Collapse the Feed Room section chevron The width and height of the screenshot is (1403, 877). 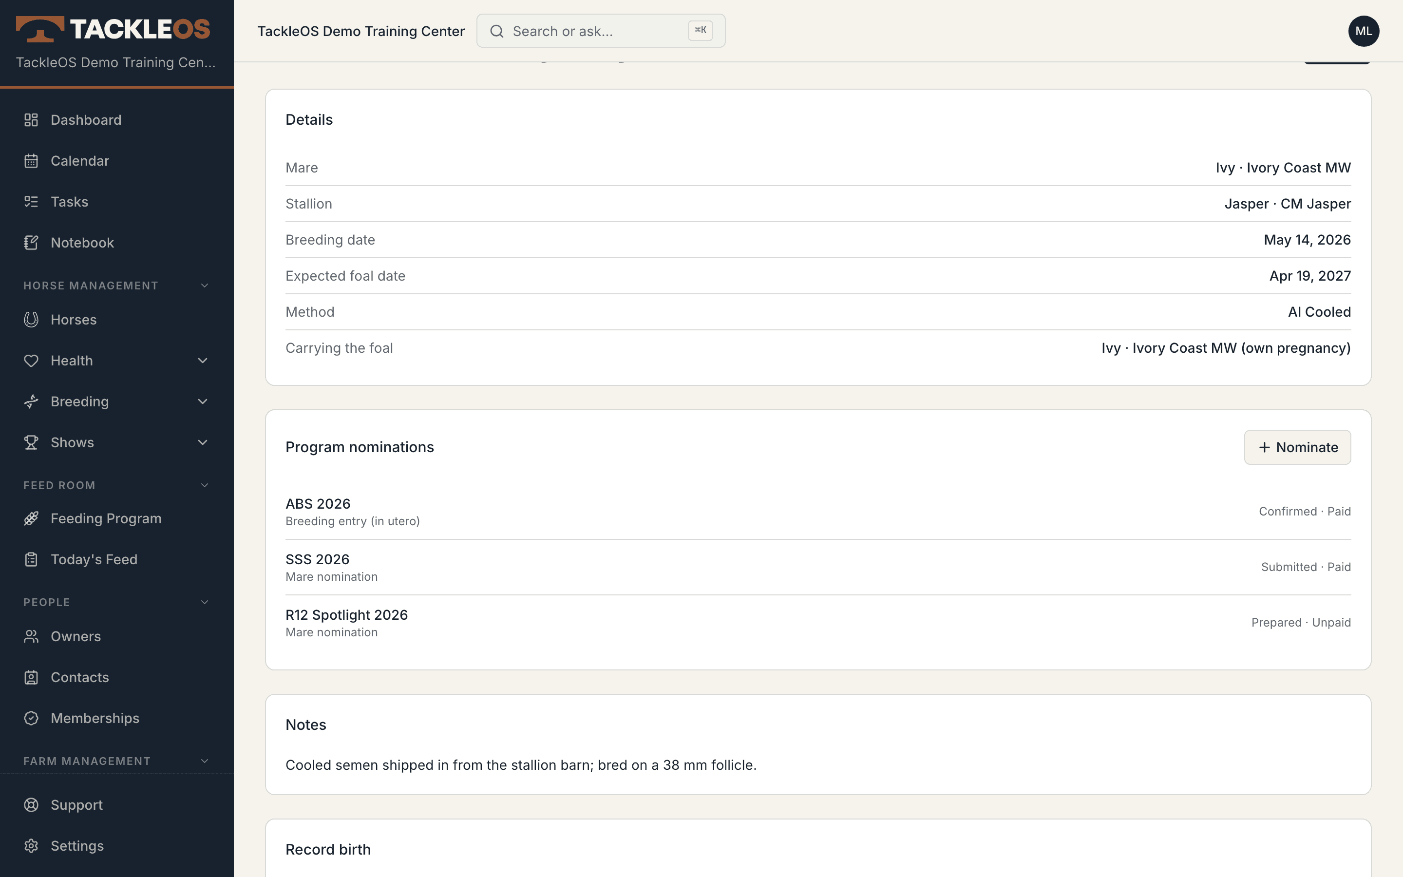tap(205, 485)
